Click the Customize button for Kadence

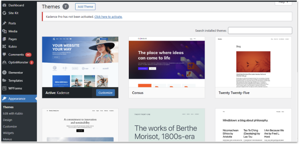(x=105, y=93)
